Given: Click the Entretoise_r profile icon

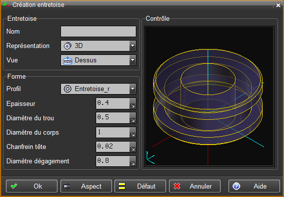Looking at the screenshot, I should pos(67,89).
